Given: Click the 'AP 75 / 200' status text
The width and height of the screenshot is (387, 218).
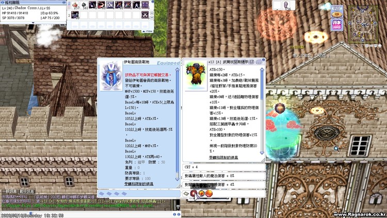Looking at the screenshot, I should pyautogui.click(x=50, y=18).
